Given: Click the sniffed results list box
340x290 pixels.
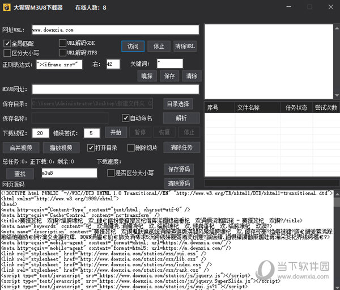Looking at the screenshot, I should tap(269, 61).
